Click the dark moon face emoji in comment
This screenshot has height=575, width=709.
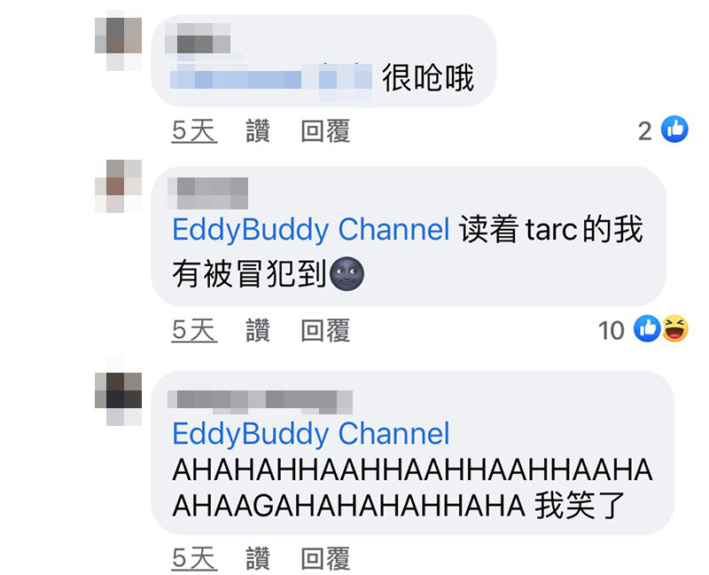347,273
